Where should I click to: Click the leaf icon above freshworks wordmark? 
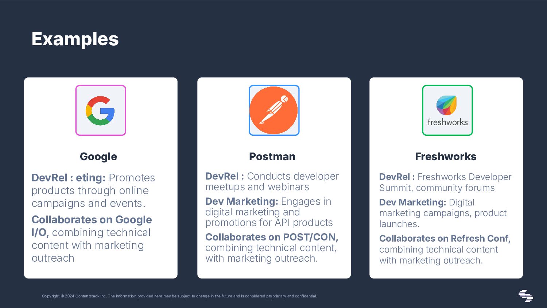click(447, 105)
